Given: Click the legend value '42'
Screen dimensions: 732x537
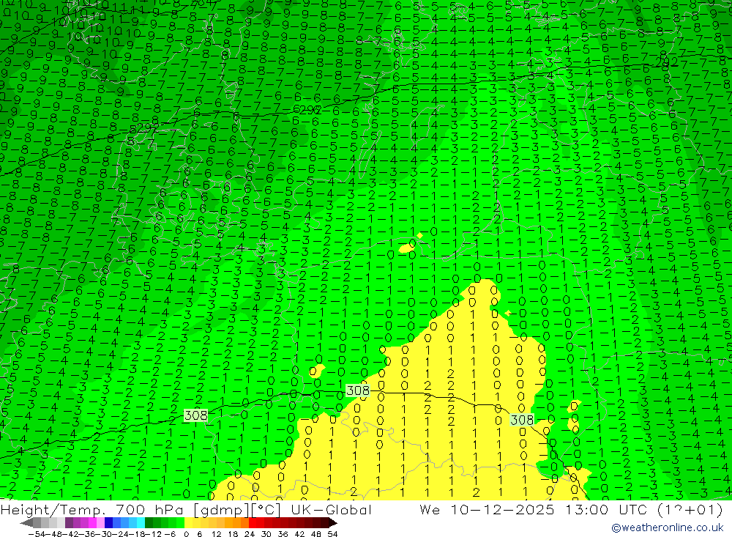Looking at the screenshot, I should [x=299, y=534].
